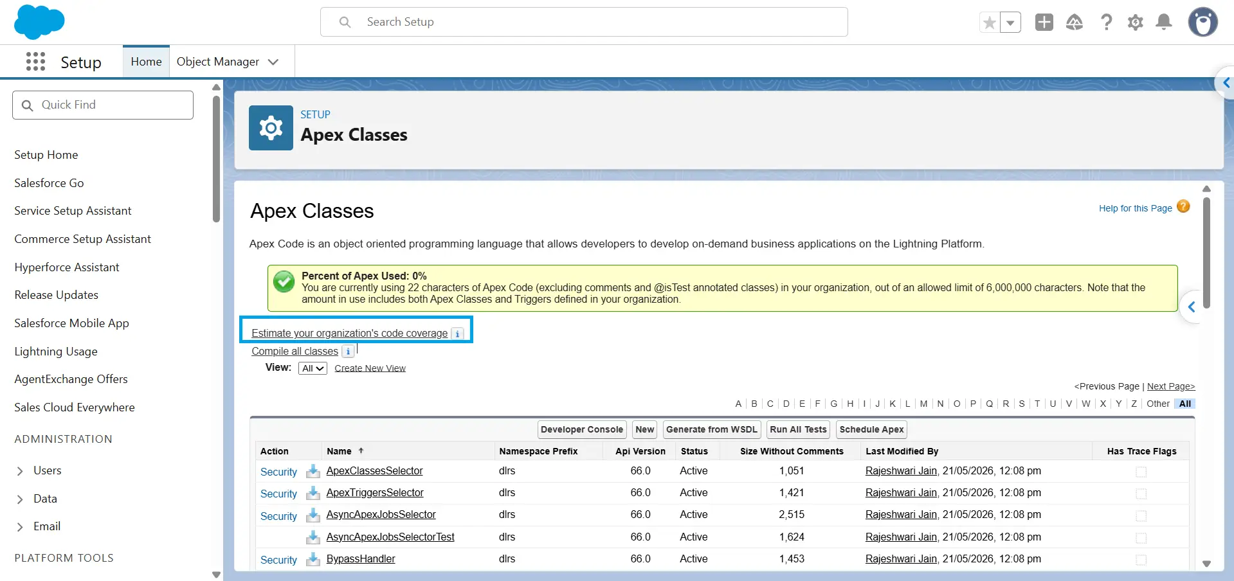Open the Object Manager dropdown chevron
The image size is (1234, 581).
[x=273, y=62]
